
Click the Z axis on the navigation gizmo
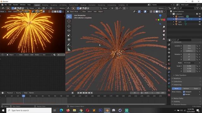[x=160, y=15]
